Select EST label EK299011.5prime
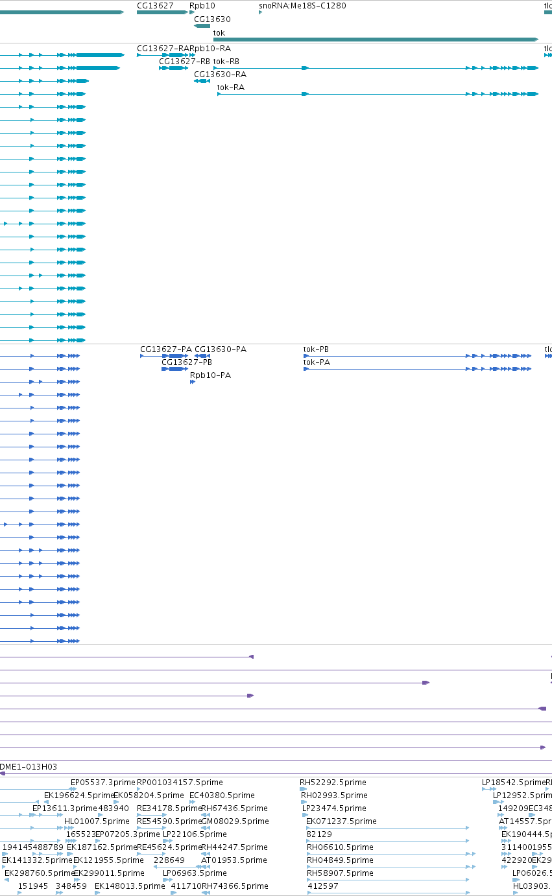This screenshot has width=552, height=896. click(109, 873)
